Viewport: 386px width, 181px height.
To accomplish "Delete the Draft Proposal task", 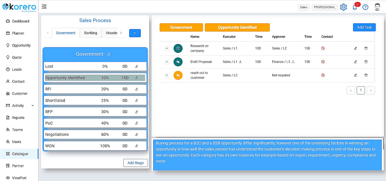I will (x=366, y=62).
